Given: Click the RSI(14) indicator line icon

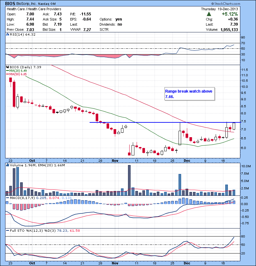Looking at the screenshot, I should click(x=7, y=34).
